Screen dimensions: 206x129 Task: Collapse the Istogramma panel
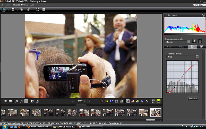(166, 15)
